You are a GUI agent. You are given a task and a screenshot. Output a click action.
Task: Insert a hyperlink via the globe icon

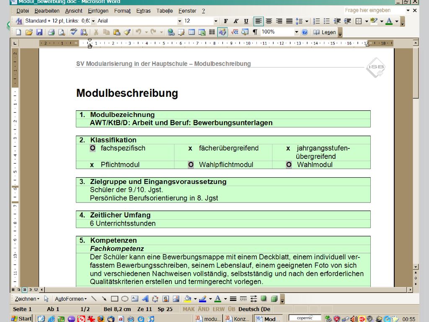pyautogui.click(x=171, y=32)
